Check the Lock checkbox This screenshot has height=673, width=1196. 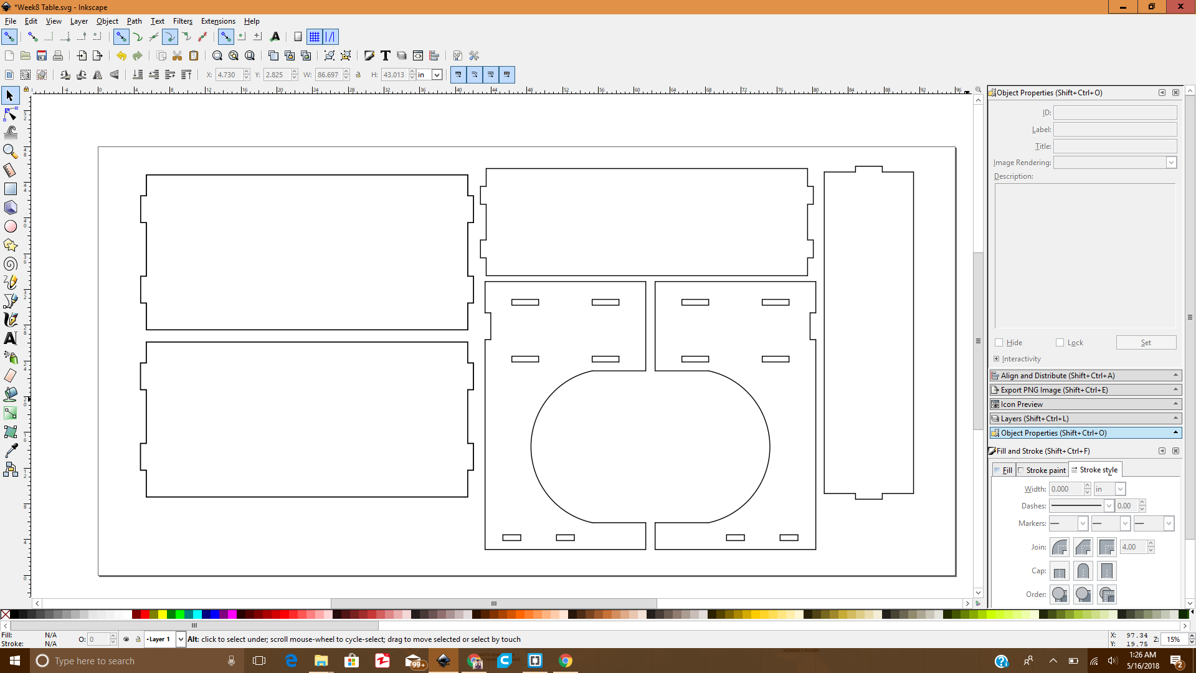pyautogui.click(x=1060, y=343)
